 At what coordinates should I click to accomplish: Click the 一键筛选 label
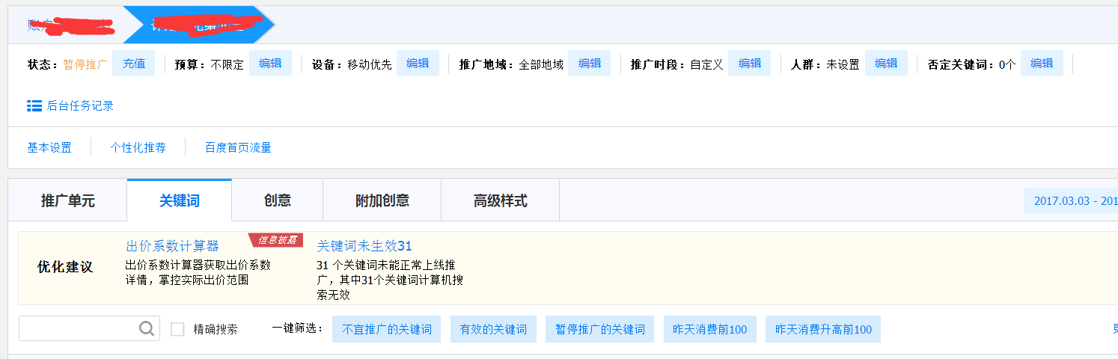(299, 329)
